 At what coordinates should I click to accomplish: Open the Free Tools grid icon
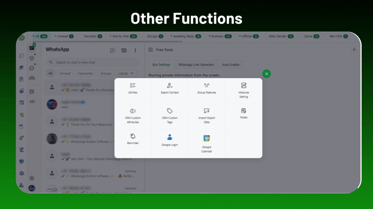150,50
